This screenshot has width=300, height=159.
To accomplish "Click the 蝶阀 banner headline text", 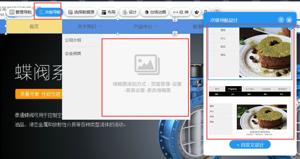I will pyautogui.click(x=38, y=72).
